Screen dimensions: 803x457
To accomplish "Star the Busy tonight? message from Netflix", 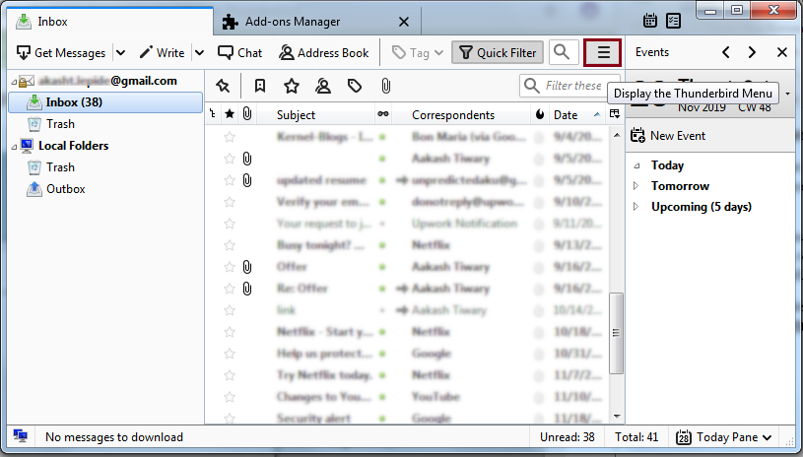I will click(x=230, y=245).
